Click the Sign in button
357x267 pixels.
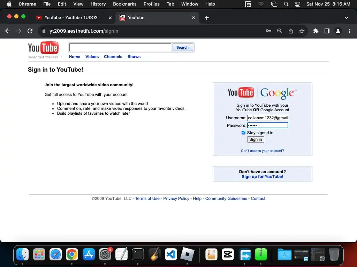click(256, 139)
